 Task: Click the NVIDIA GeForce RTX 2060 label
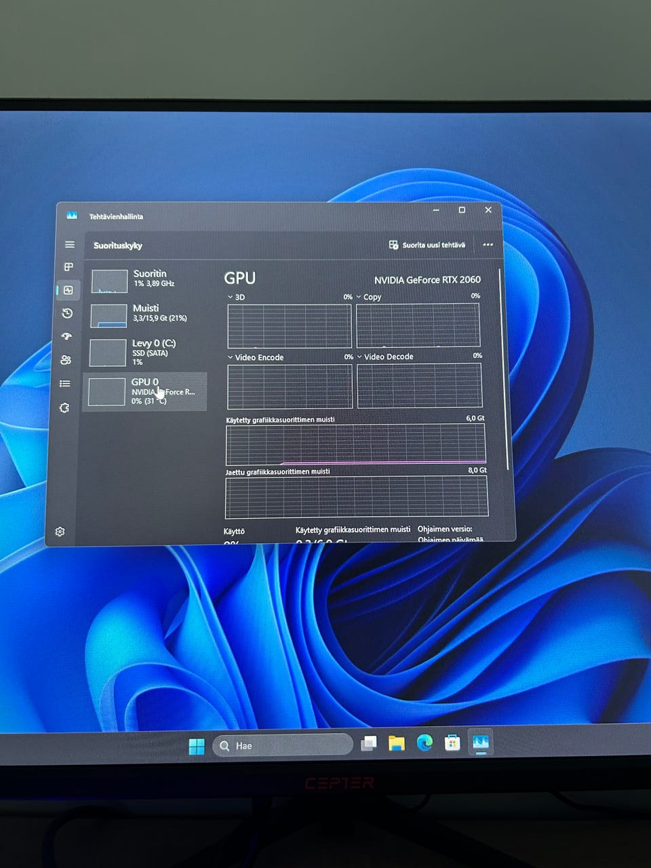427,279
